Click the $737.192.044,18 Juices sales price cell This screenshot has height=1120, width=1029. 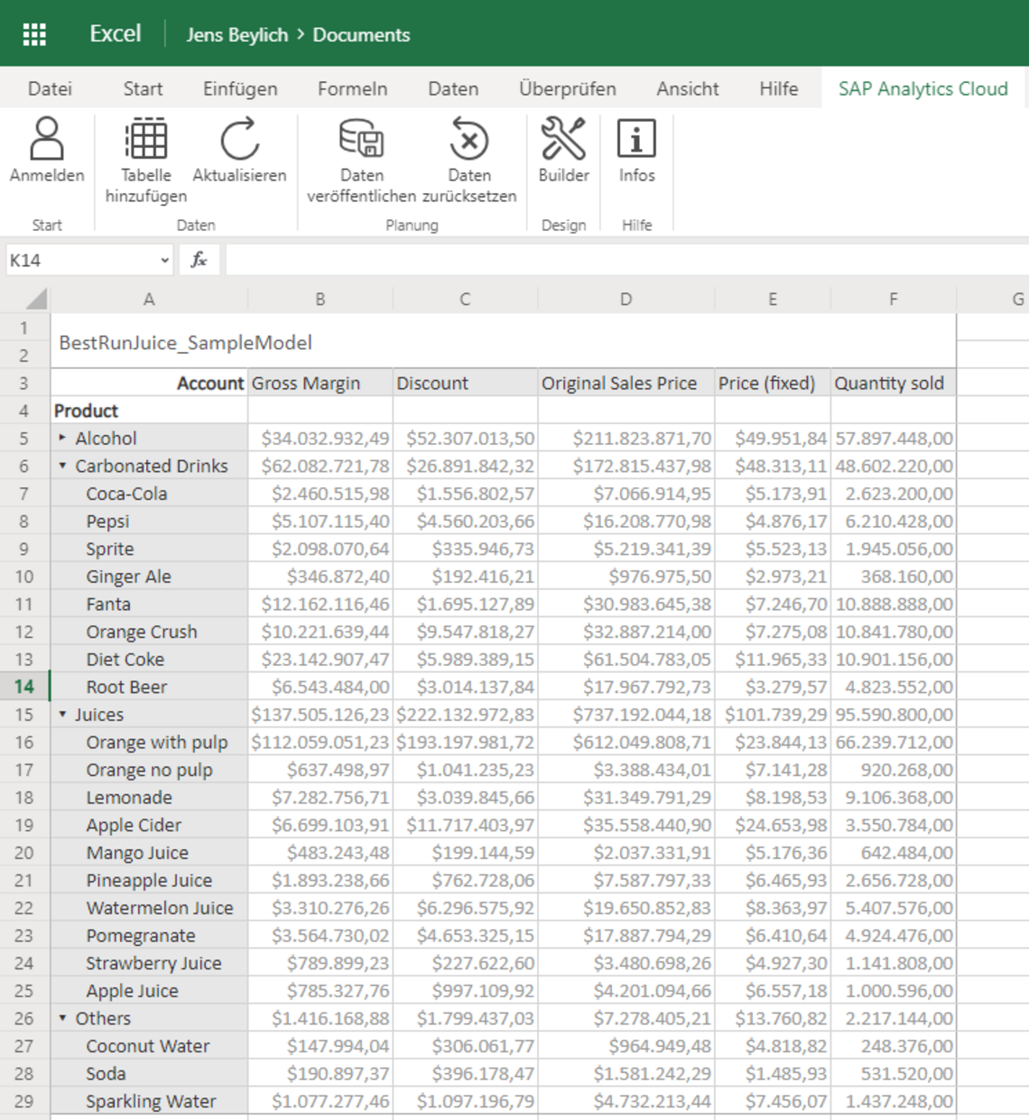click(626, 714)
